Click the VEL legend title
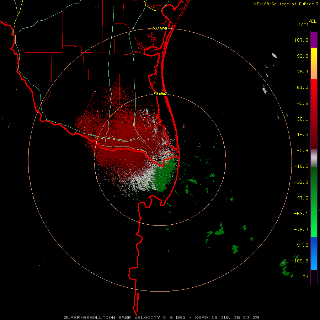Screen dimensions: 320x320 [312, 21]
